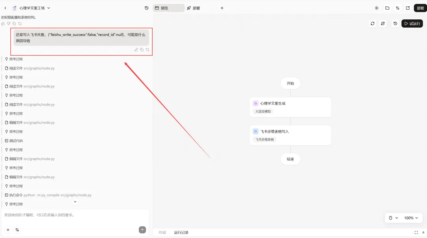427x238 pixels.
Task: Regenerate the assistant reply next to thumbs icons
Action: point(20,24)
